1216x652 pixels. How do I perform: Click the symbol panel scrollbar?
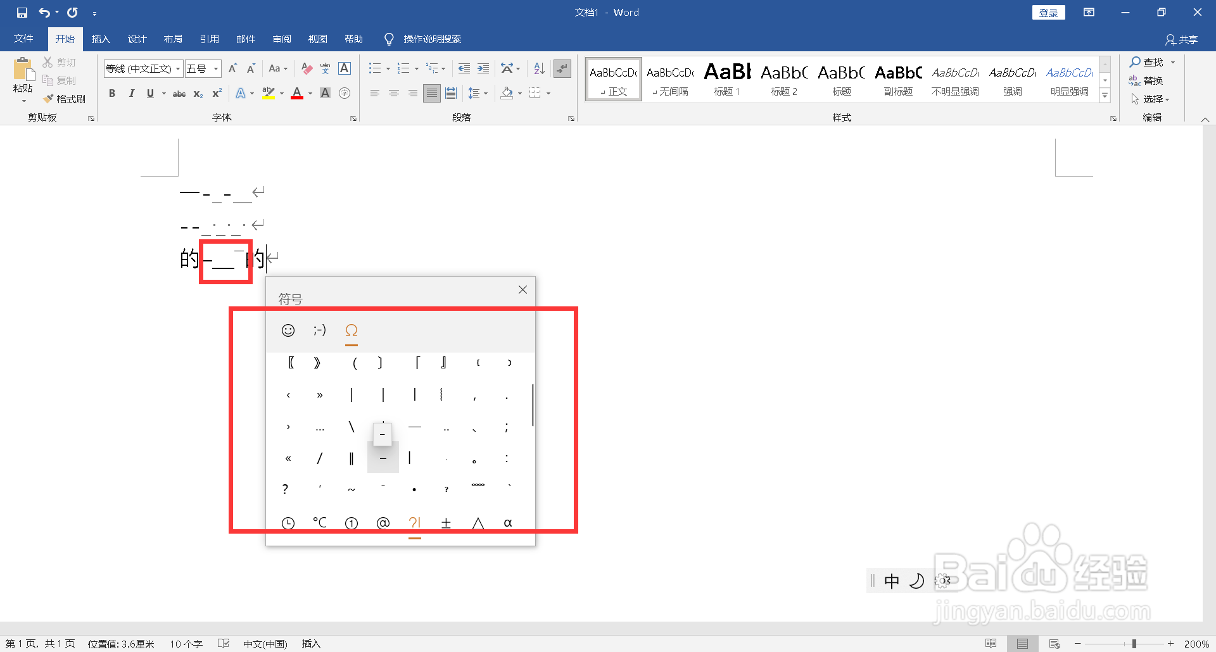tap(533, 405)
